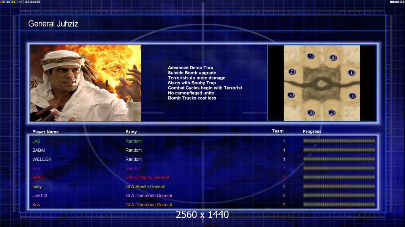Screen dimensions: 405x227
Task: Click start position marker 6 on minimap
Action: 333,58
